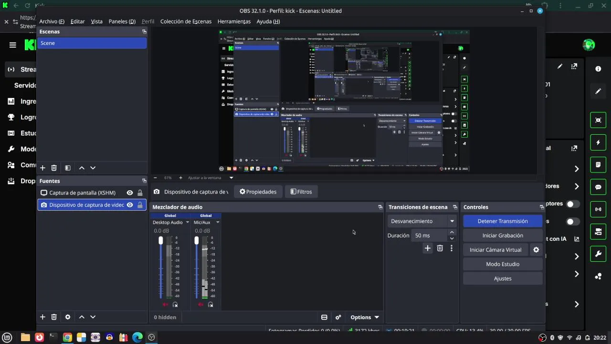This screenshot has width=611, height=344.
Task: Click Mic/Aux volume slider handle
Action: click(196, 240)
